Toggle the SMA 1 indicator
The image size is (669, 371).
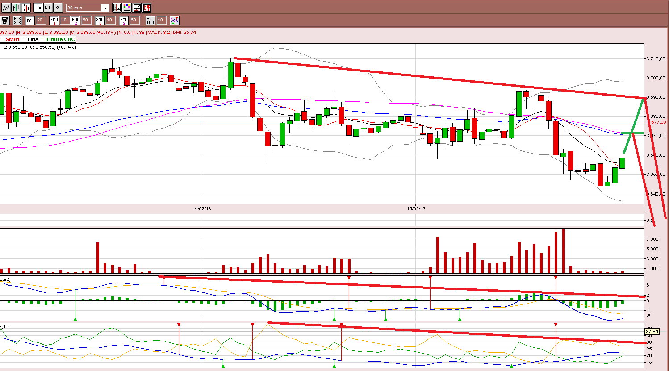pyautogui.click(x=100, y=20)
